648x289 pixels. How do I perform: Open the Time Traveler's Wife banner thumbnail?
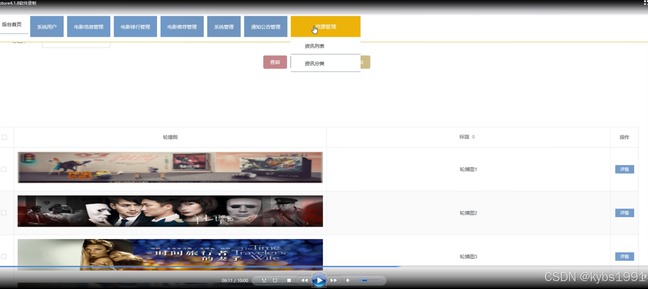click(170, 254)
